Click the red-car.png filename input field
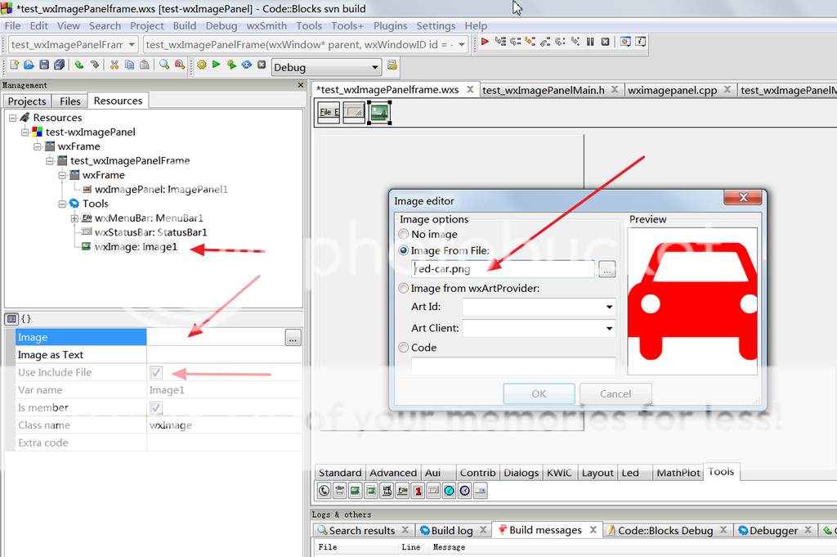 coord(503,269)
